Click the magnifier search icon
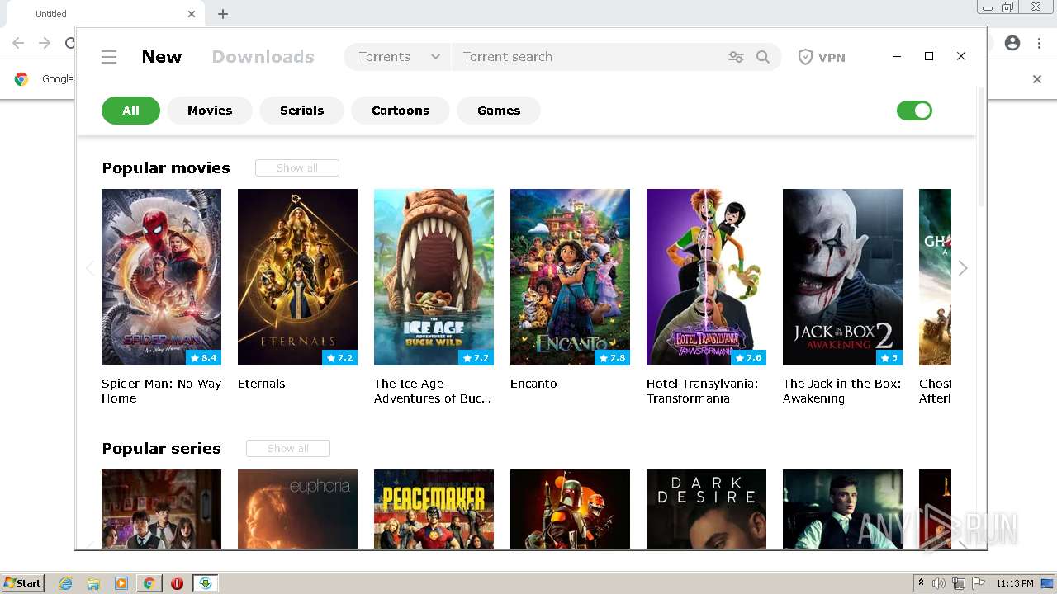 click(763, 57)
